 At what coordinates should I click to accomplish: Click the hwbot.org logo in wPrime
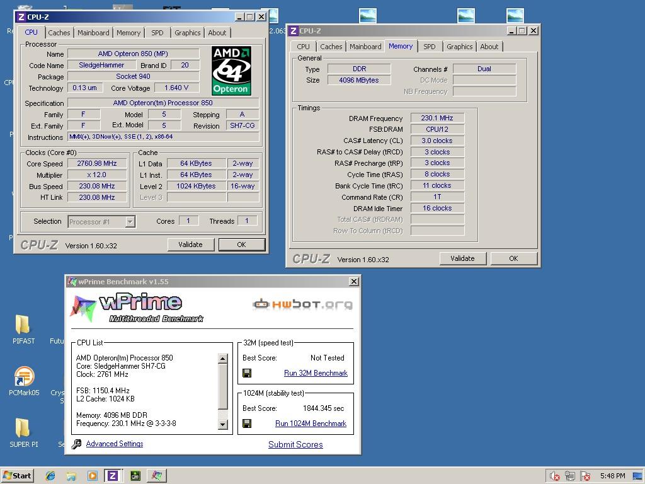303,304
